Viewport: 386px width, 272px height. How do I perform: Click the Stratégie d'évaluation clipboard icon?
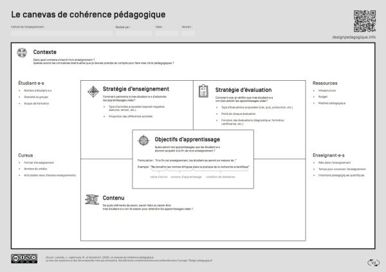coord(204,90)
